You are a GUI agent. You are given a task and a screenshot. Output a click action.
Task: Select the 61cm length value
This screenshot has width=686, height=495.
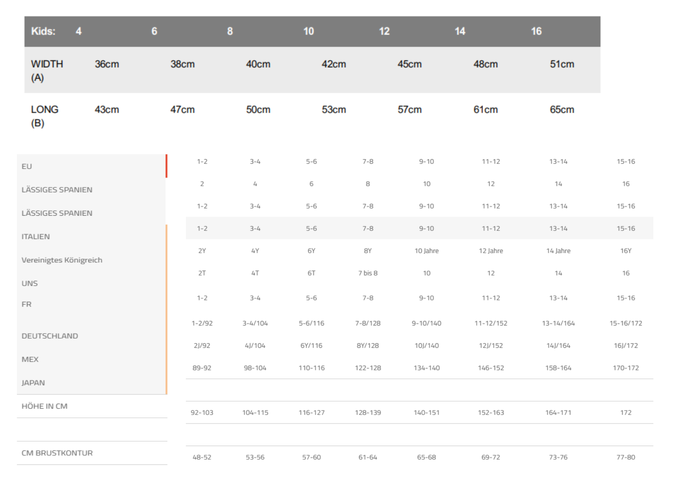(x=486, y=109)
